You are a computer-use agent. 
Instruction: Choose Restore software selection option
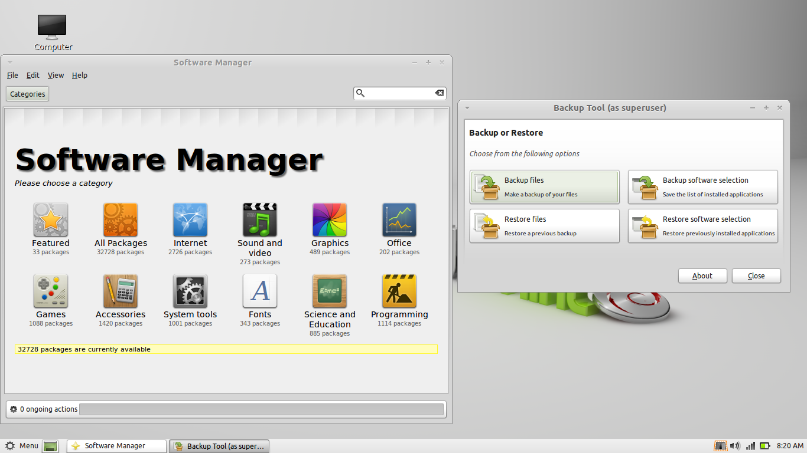click(x=703, y=226)
